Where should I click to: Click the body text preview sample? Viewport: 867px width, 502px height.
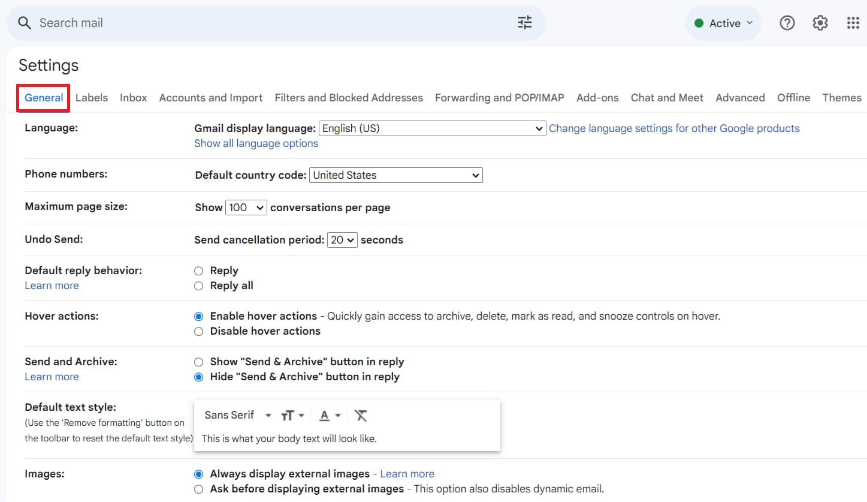[289, 438]
